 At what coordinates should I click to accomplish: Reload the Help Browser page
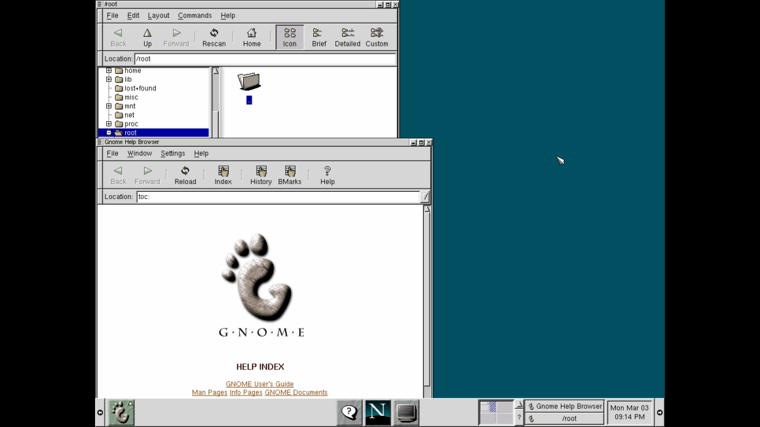pos(185,176)
